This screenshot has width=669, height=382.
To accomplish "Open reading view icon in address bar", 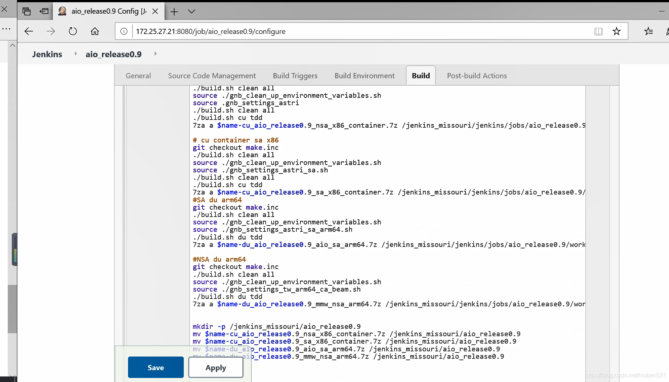I will tap(599, 31).
